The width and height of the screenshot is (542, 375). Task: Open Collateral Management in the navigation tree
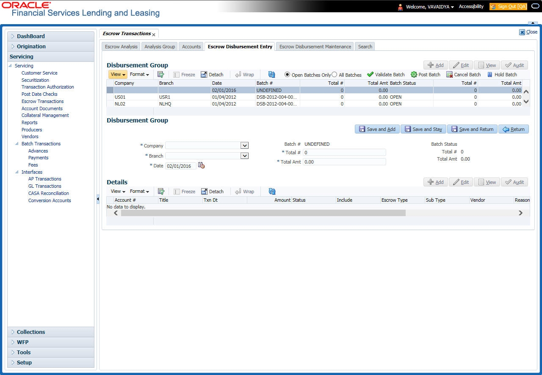tap(45, 115)
